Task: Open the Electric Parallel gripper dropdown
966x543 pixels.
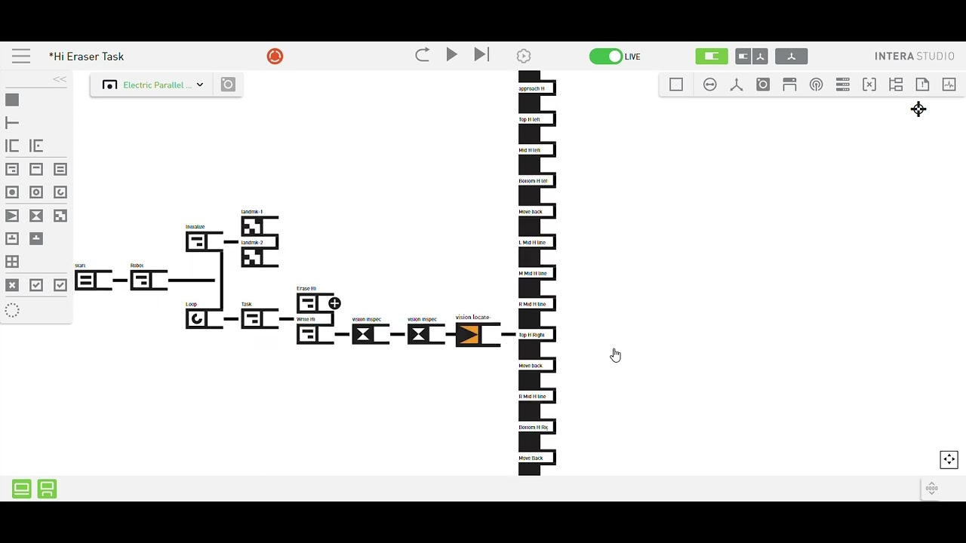Action: pyautogui.click(x=153, y=84)
